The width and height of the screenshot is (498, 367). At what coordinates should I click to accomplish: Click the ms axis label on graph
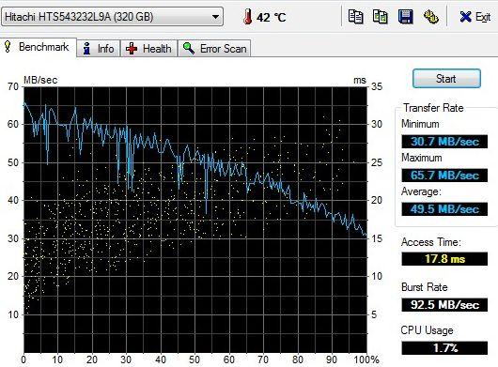tap(360, 80)
